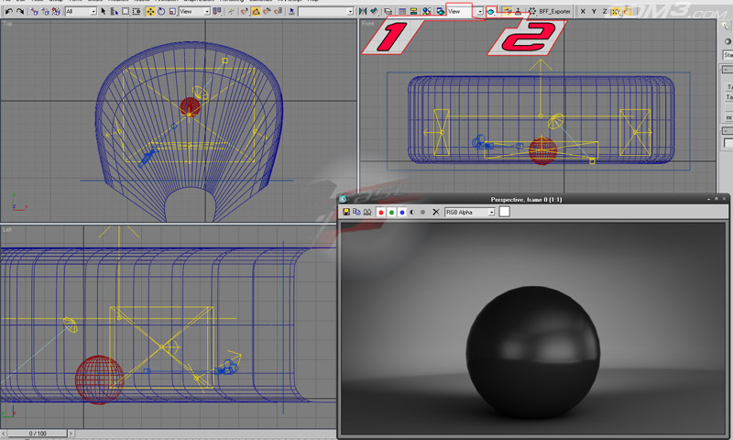The image size is (733, 440).
Task: Toggle the green channel display
Action: 391,212
